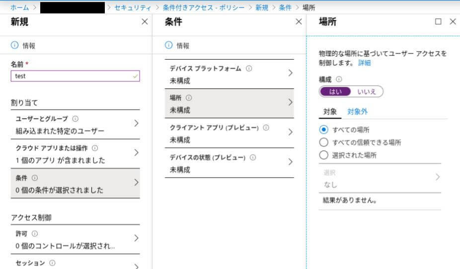The image size is (460, 269).
Task: Open ユーザーとグループ assignment row
Action: 75,125
